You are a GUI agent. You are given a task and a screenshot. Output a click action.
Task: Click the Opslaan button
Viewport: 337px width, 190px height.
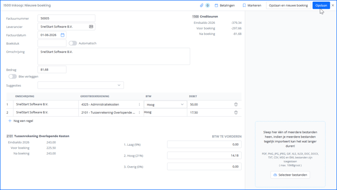[x=321, y=6]
